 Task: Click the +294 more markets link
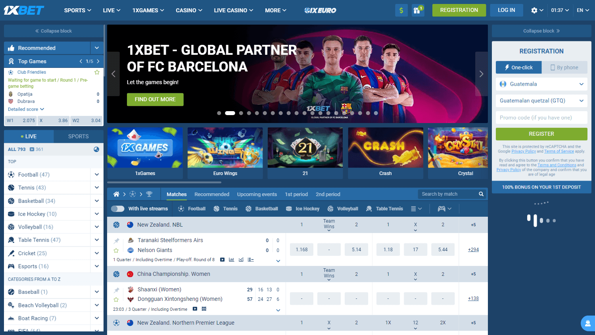click(x=473, y=250)
